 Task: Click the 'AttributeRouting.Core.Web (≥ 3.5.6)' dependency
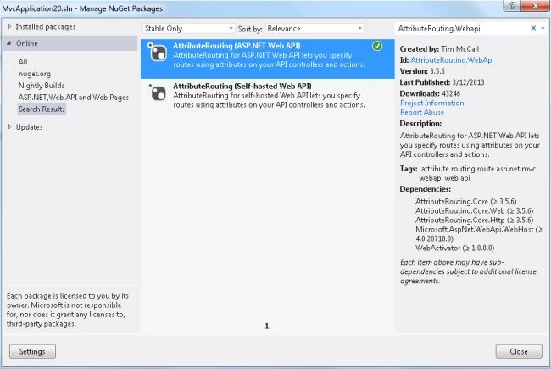[474, 210]
